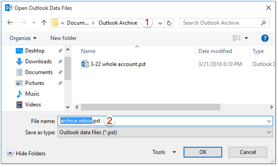
Task: Click the horizontal scrollbar right arrow
Action: pos(271,107)
